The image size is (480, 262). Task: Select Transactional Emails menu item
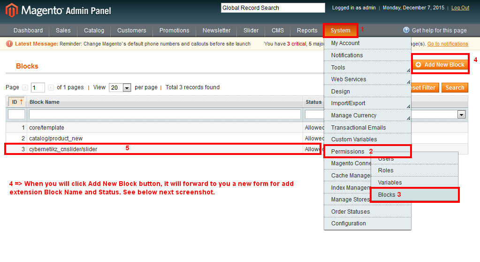367,127
